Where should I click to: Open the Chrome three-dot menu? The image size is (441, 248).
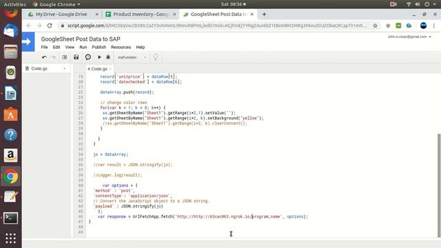click(434, 25)
